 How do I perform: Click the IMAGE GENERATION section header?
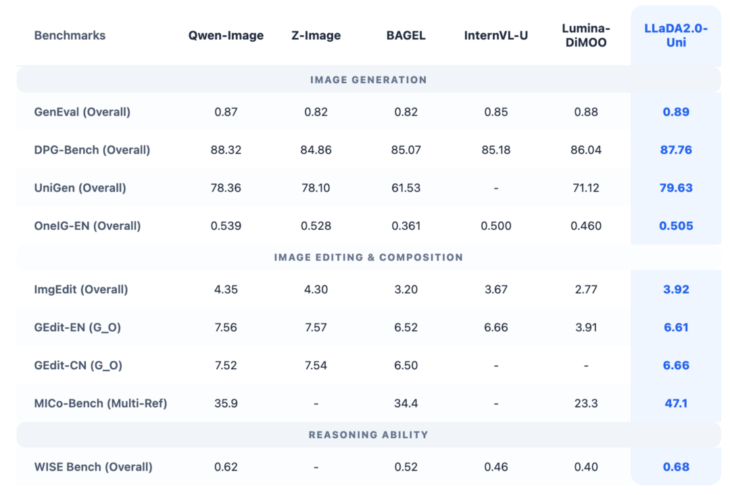368,80
